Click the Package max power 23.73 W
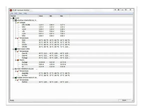The width and height of the screenshot is (143, 111). click(63, 62)
